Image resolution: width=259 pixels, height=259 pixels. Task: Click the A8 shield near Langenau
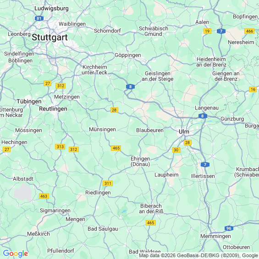pos(203,116)
